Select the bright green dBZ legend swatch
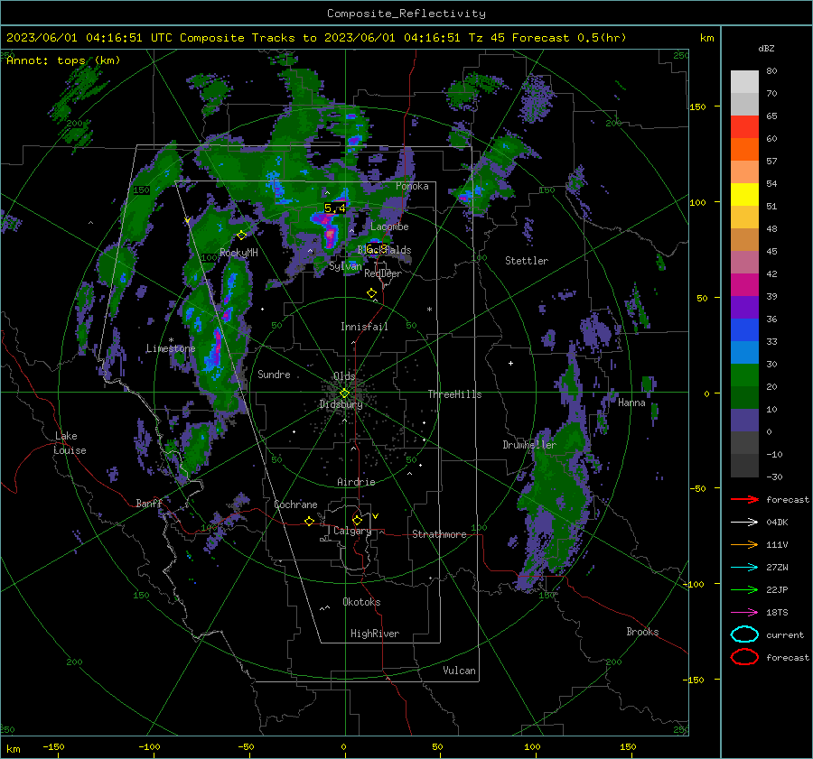 point(744,375)
